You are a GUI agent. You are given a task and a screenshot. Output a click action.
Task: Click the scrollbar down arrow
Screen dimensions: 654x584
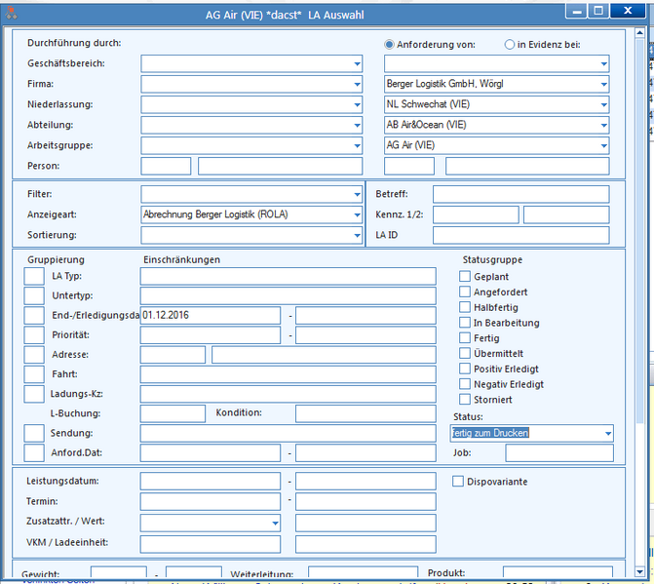coord(639,571)
